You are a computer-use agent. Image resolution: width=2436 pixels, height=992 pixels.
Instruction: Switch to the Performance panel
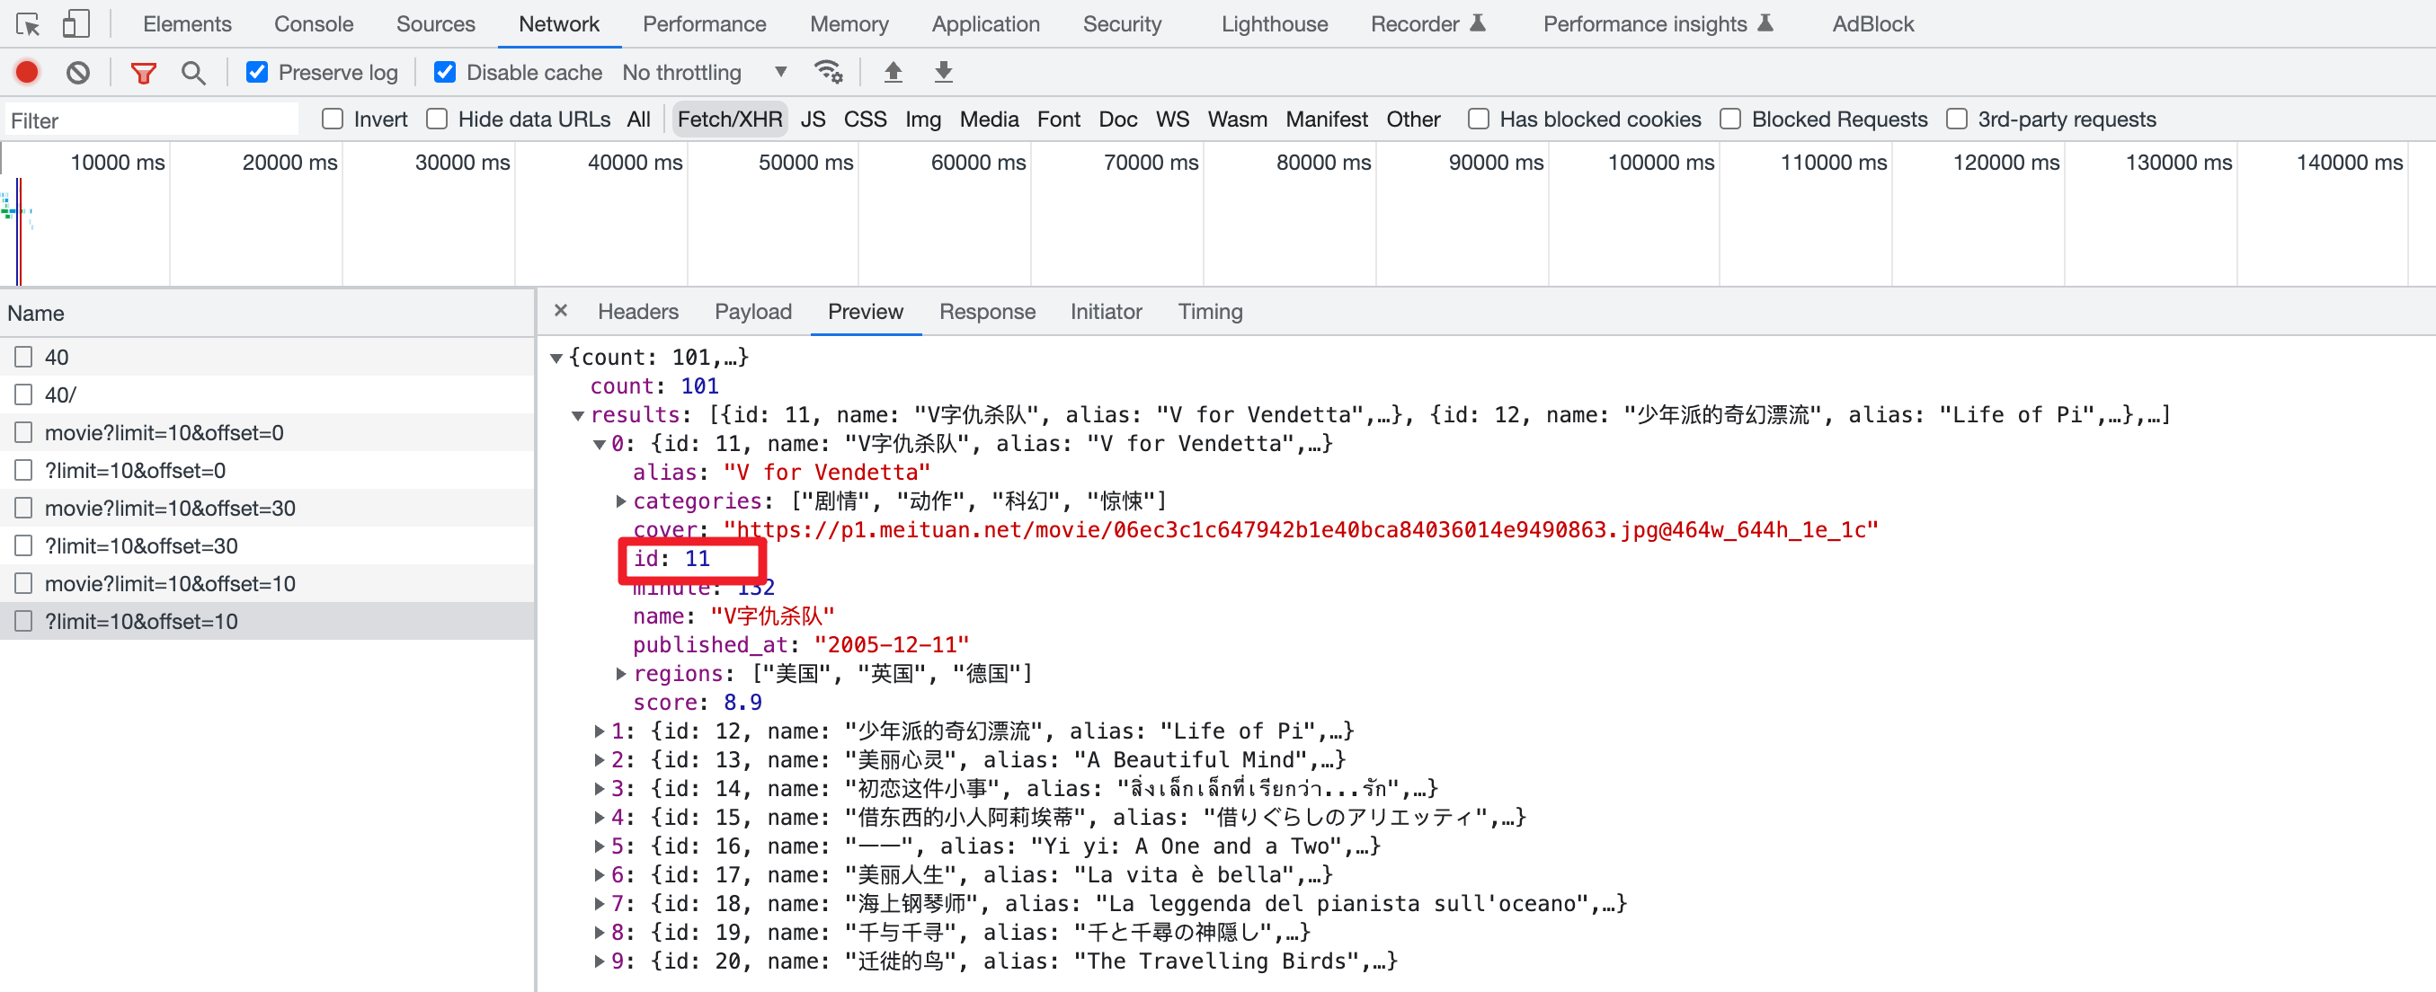point(705,24)
